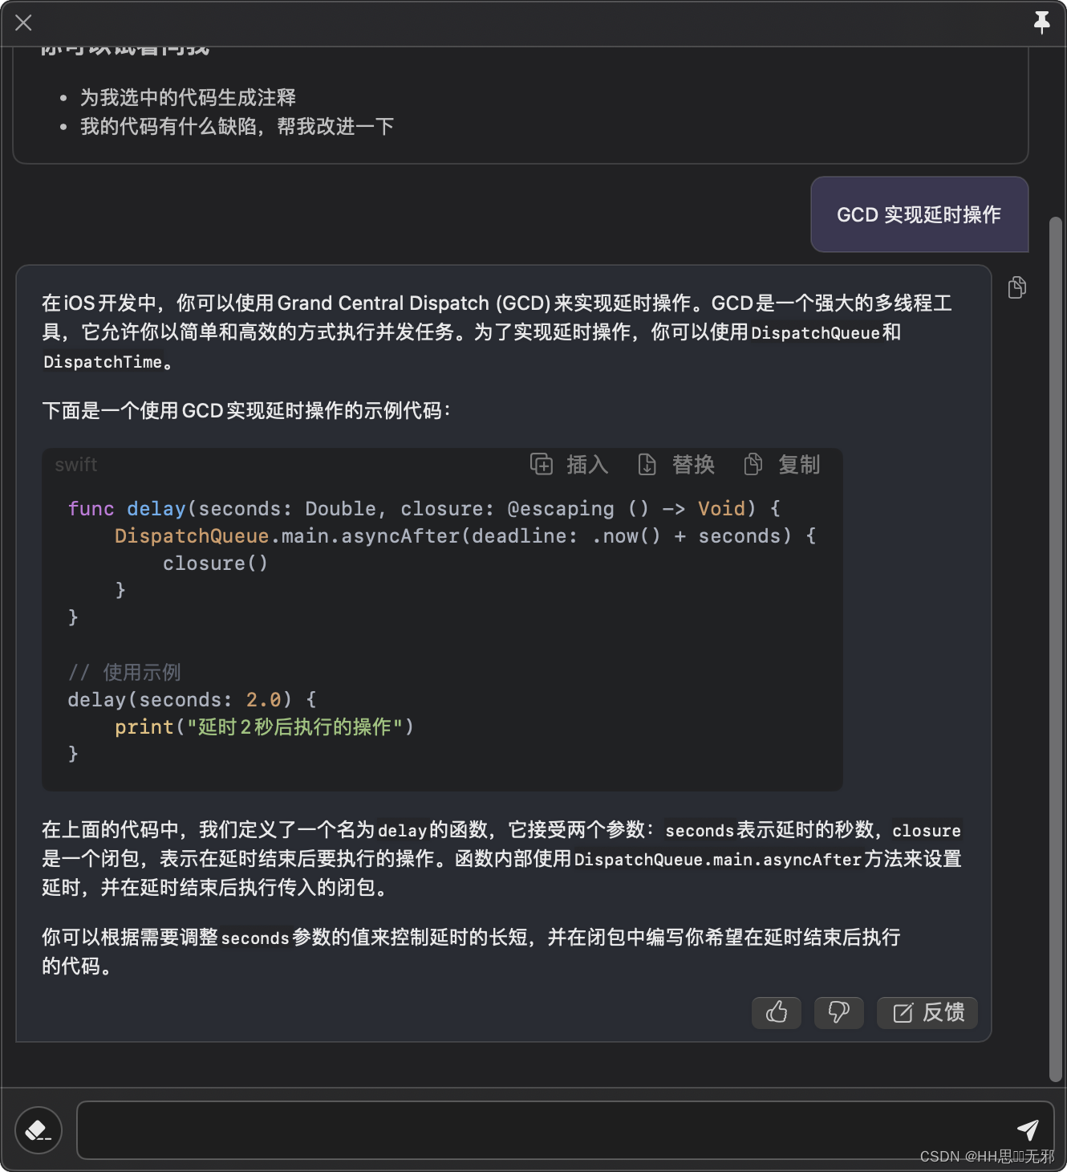Close the chat panel with X icon
This screenshot has width=1067, height=1172.
[x=23, y=22]
